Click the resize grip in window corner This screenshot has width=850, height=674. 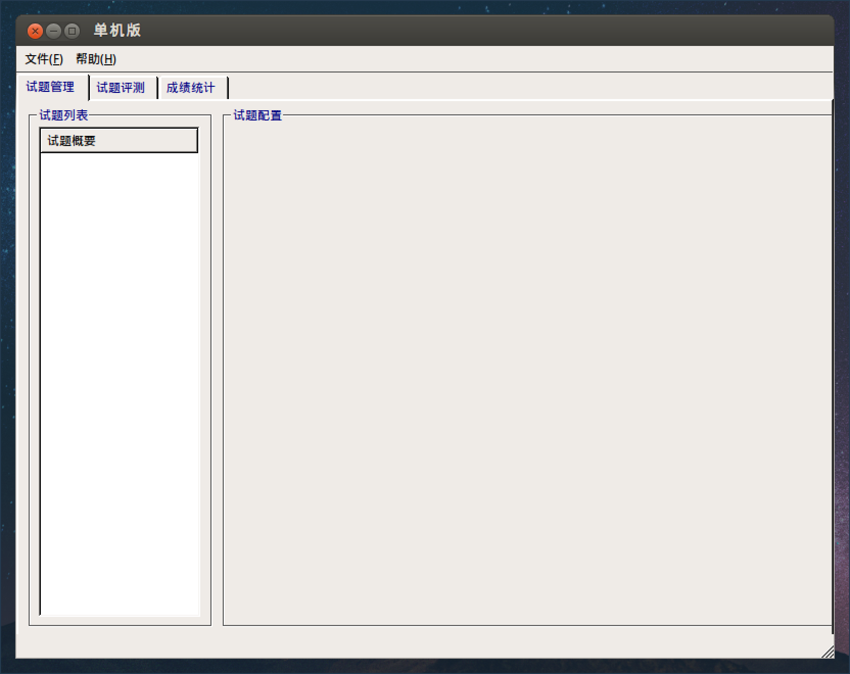tap(828, 652)
